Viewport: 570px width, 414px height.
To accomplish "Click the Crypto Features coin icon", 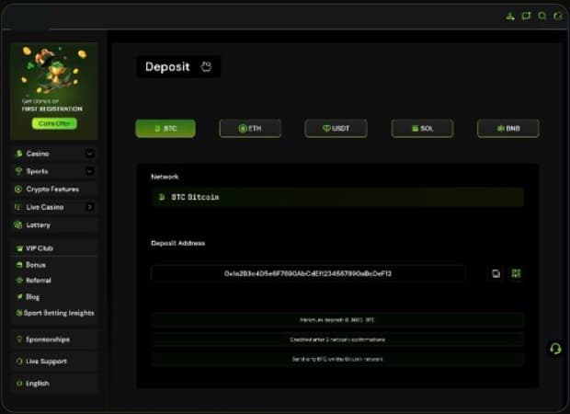I will click(x=18, y=190).
